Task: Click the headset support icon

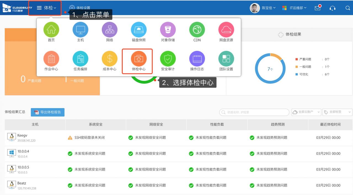Action: coord(333,8)
